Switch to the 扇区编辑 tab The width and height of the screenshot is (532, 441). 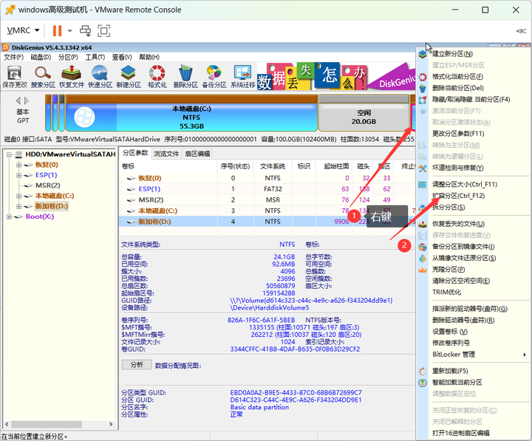[x=197, y=154]
